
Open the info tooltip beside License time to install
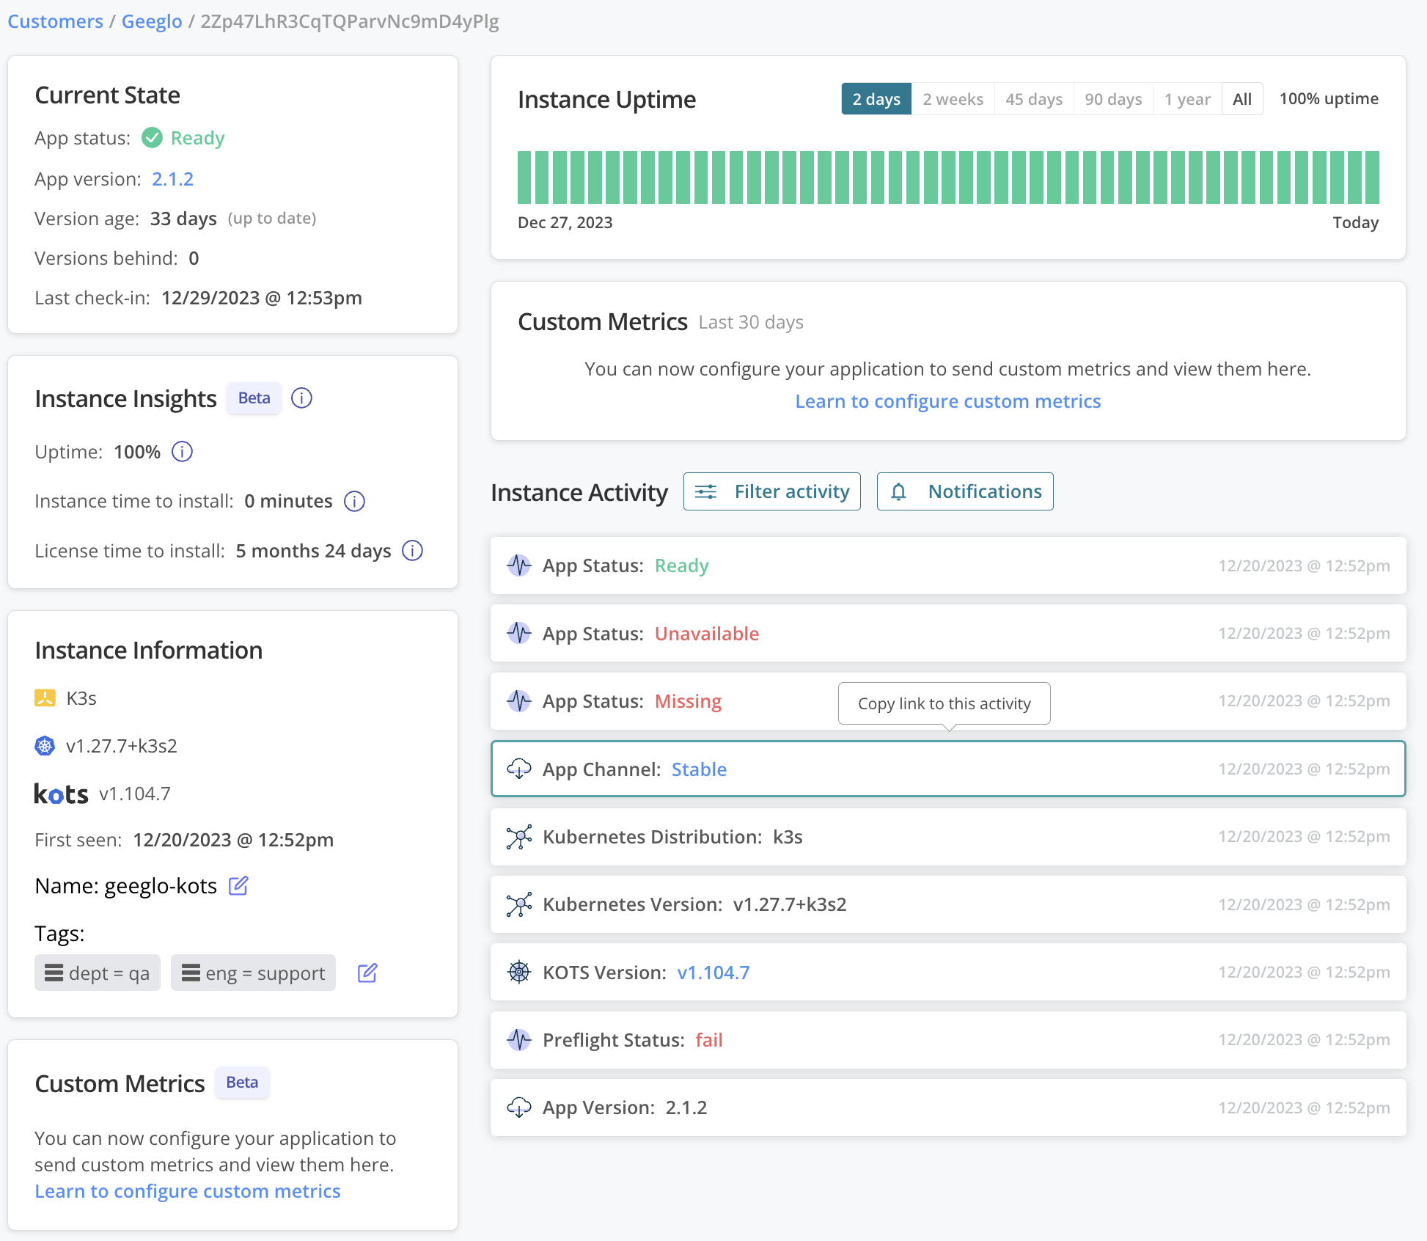point(411,551)
